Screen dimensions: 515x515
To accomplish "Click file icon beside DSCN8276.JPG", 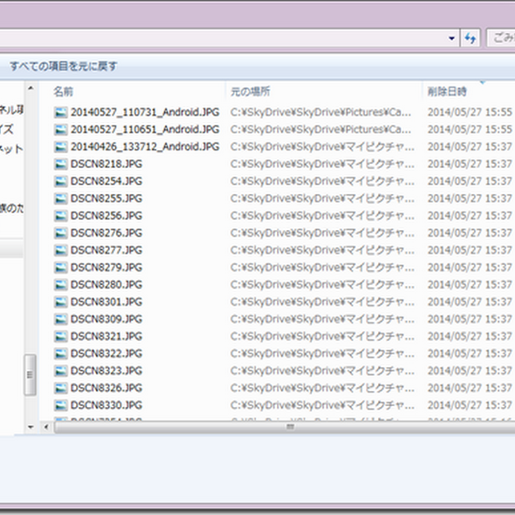I will [61, 233].
